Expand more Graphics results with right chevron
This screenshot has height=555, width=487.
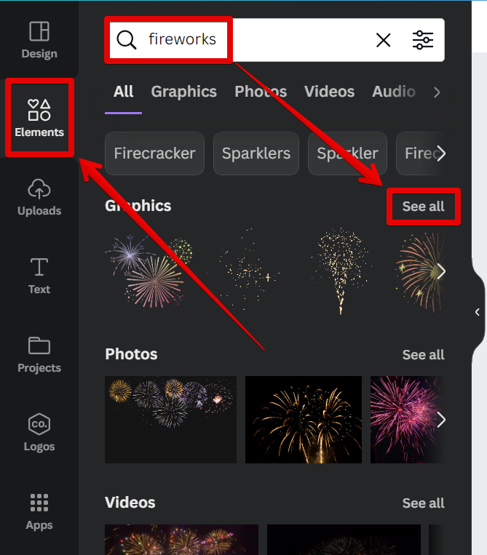[x=440, y=272]
